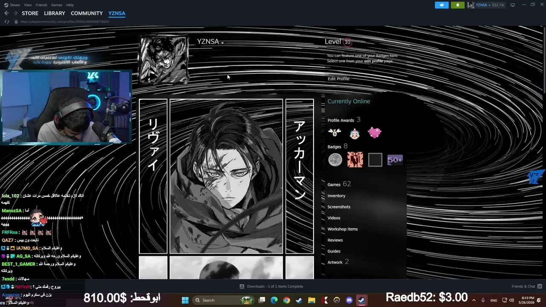Click the first profile award icon

[334, 133]
